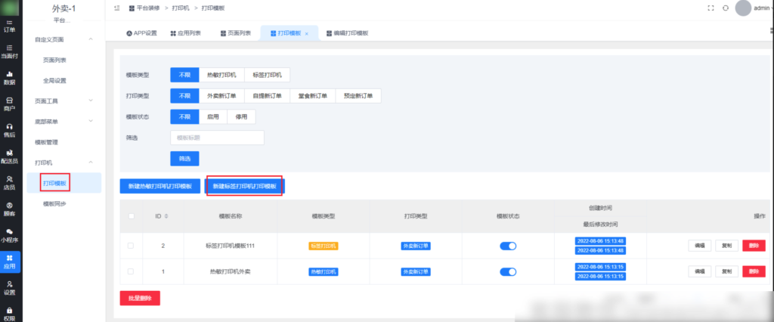Open the 配送员 courier sidebar icon
This screenshot has height=322, width=774.
[10, 156]
